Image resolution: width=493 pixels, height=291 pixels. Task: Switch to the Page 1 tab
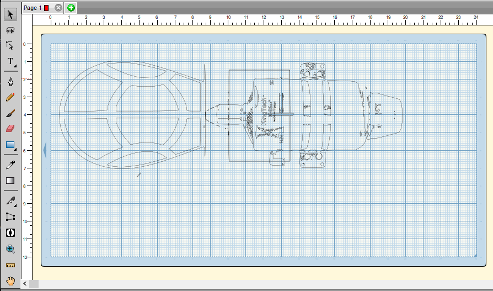click(42, 8)
